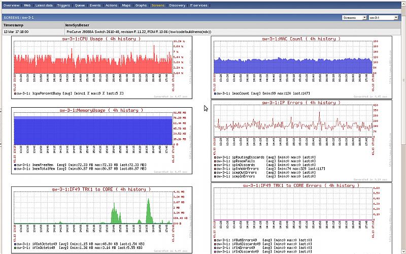This screenshot has height=254, width=406.
Task: Click the lenvSysDescr column header
Action: coord(77,24)
